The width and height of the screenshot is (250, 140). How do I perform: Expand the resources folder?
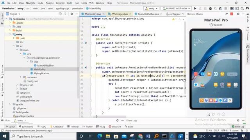[20, 77]
